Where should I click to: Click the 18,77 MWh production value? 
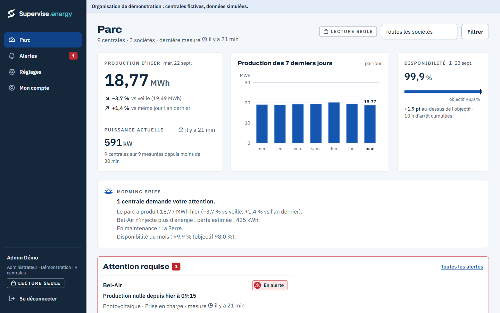[x=137, y=80]
